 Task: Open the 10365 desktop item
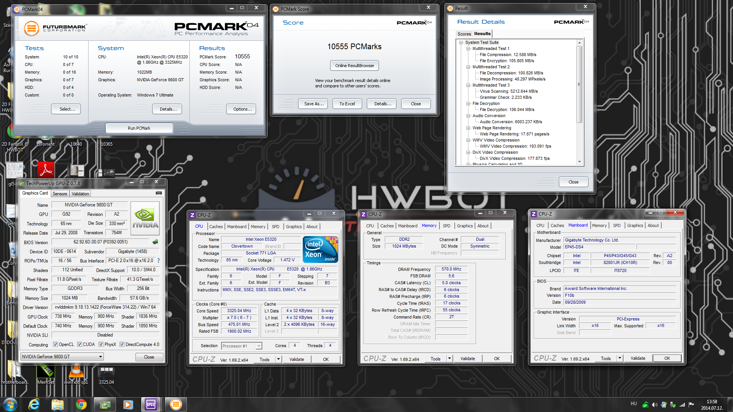coord(107,144)
